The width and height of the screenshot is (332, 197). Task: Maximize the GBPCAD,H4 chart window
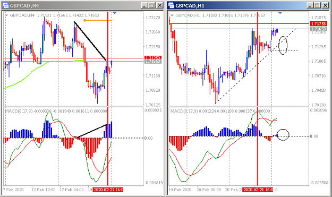[152, 5]
